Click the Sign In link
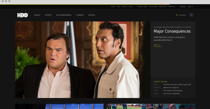Viewport: 210px width, 109px height. [191, 6]
